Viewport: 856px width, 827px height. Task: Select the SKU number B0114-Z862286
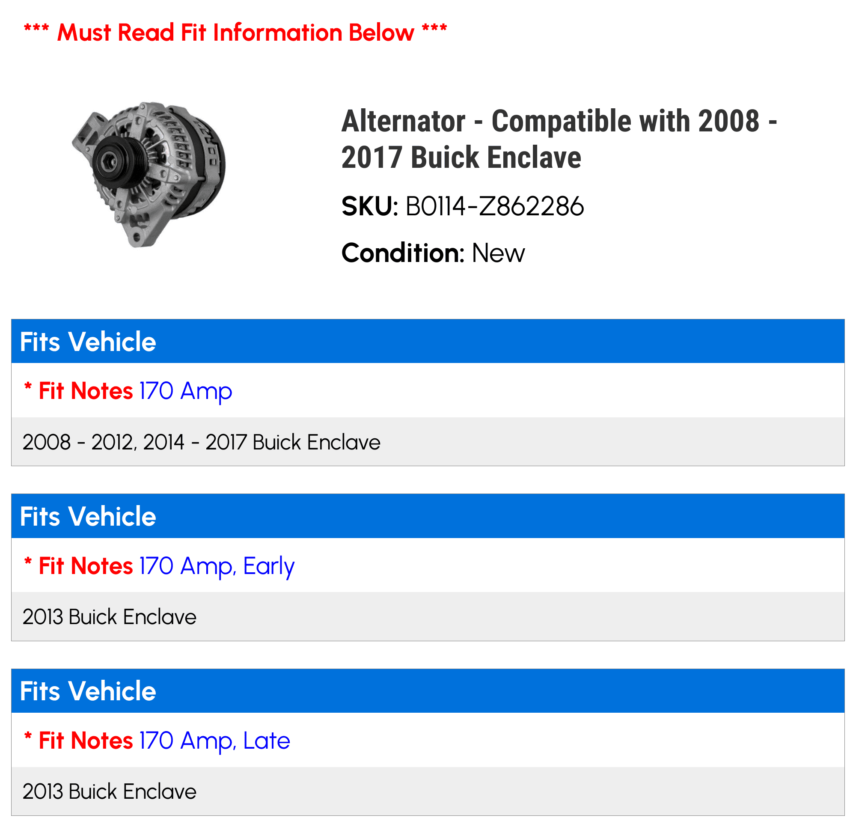click(x=494, y=206)
